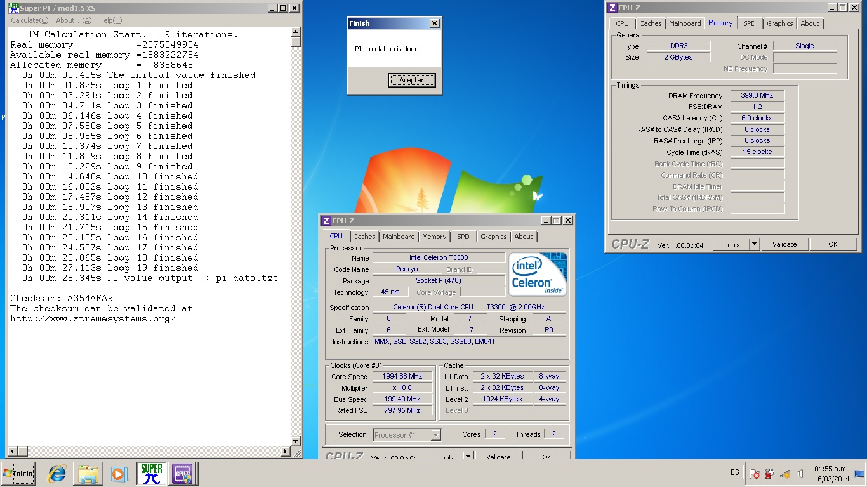Viewport: 867px width, 487px height.
Task: Click the Action Center flag tray icon
Action: pos(755,474)
